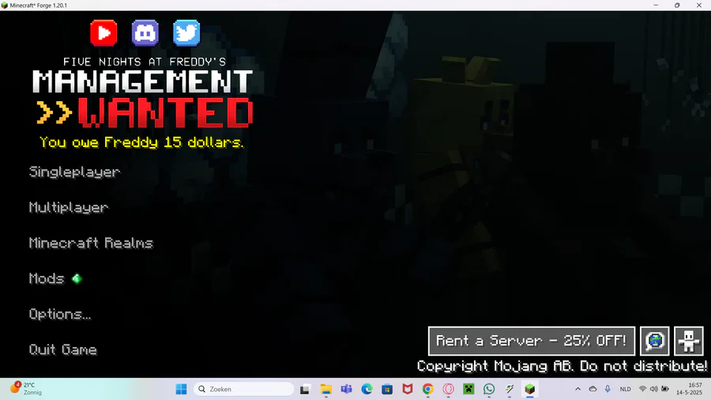
Task: Click the green mod update indicator
Action: [x=77, y=278]
